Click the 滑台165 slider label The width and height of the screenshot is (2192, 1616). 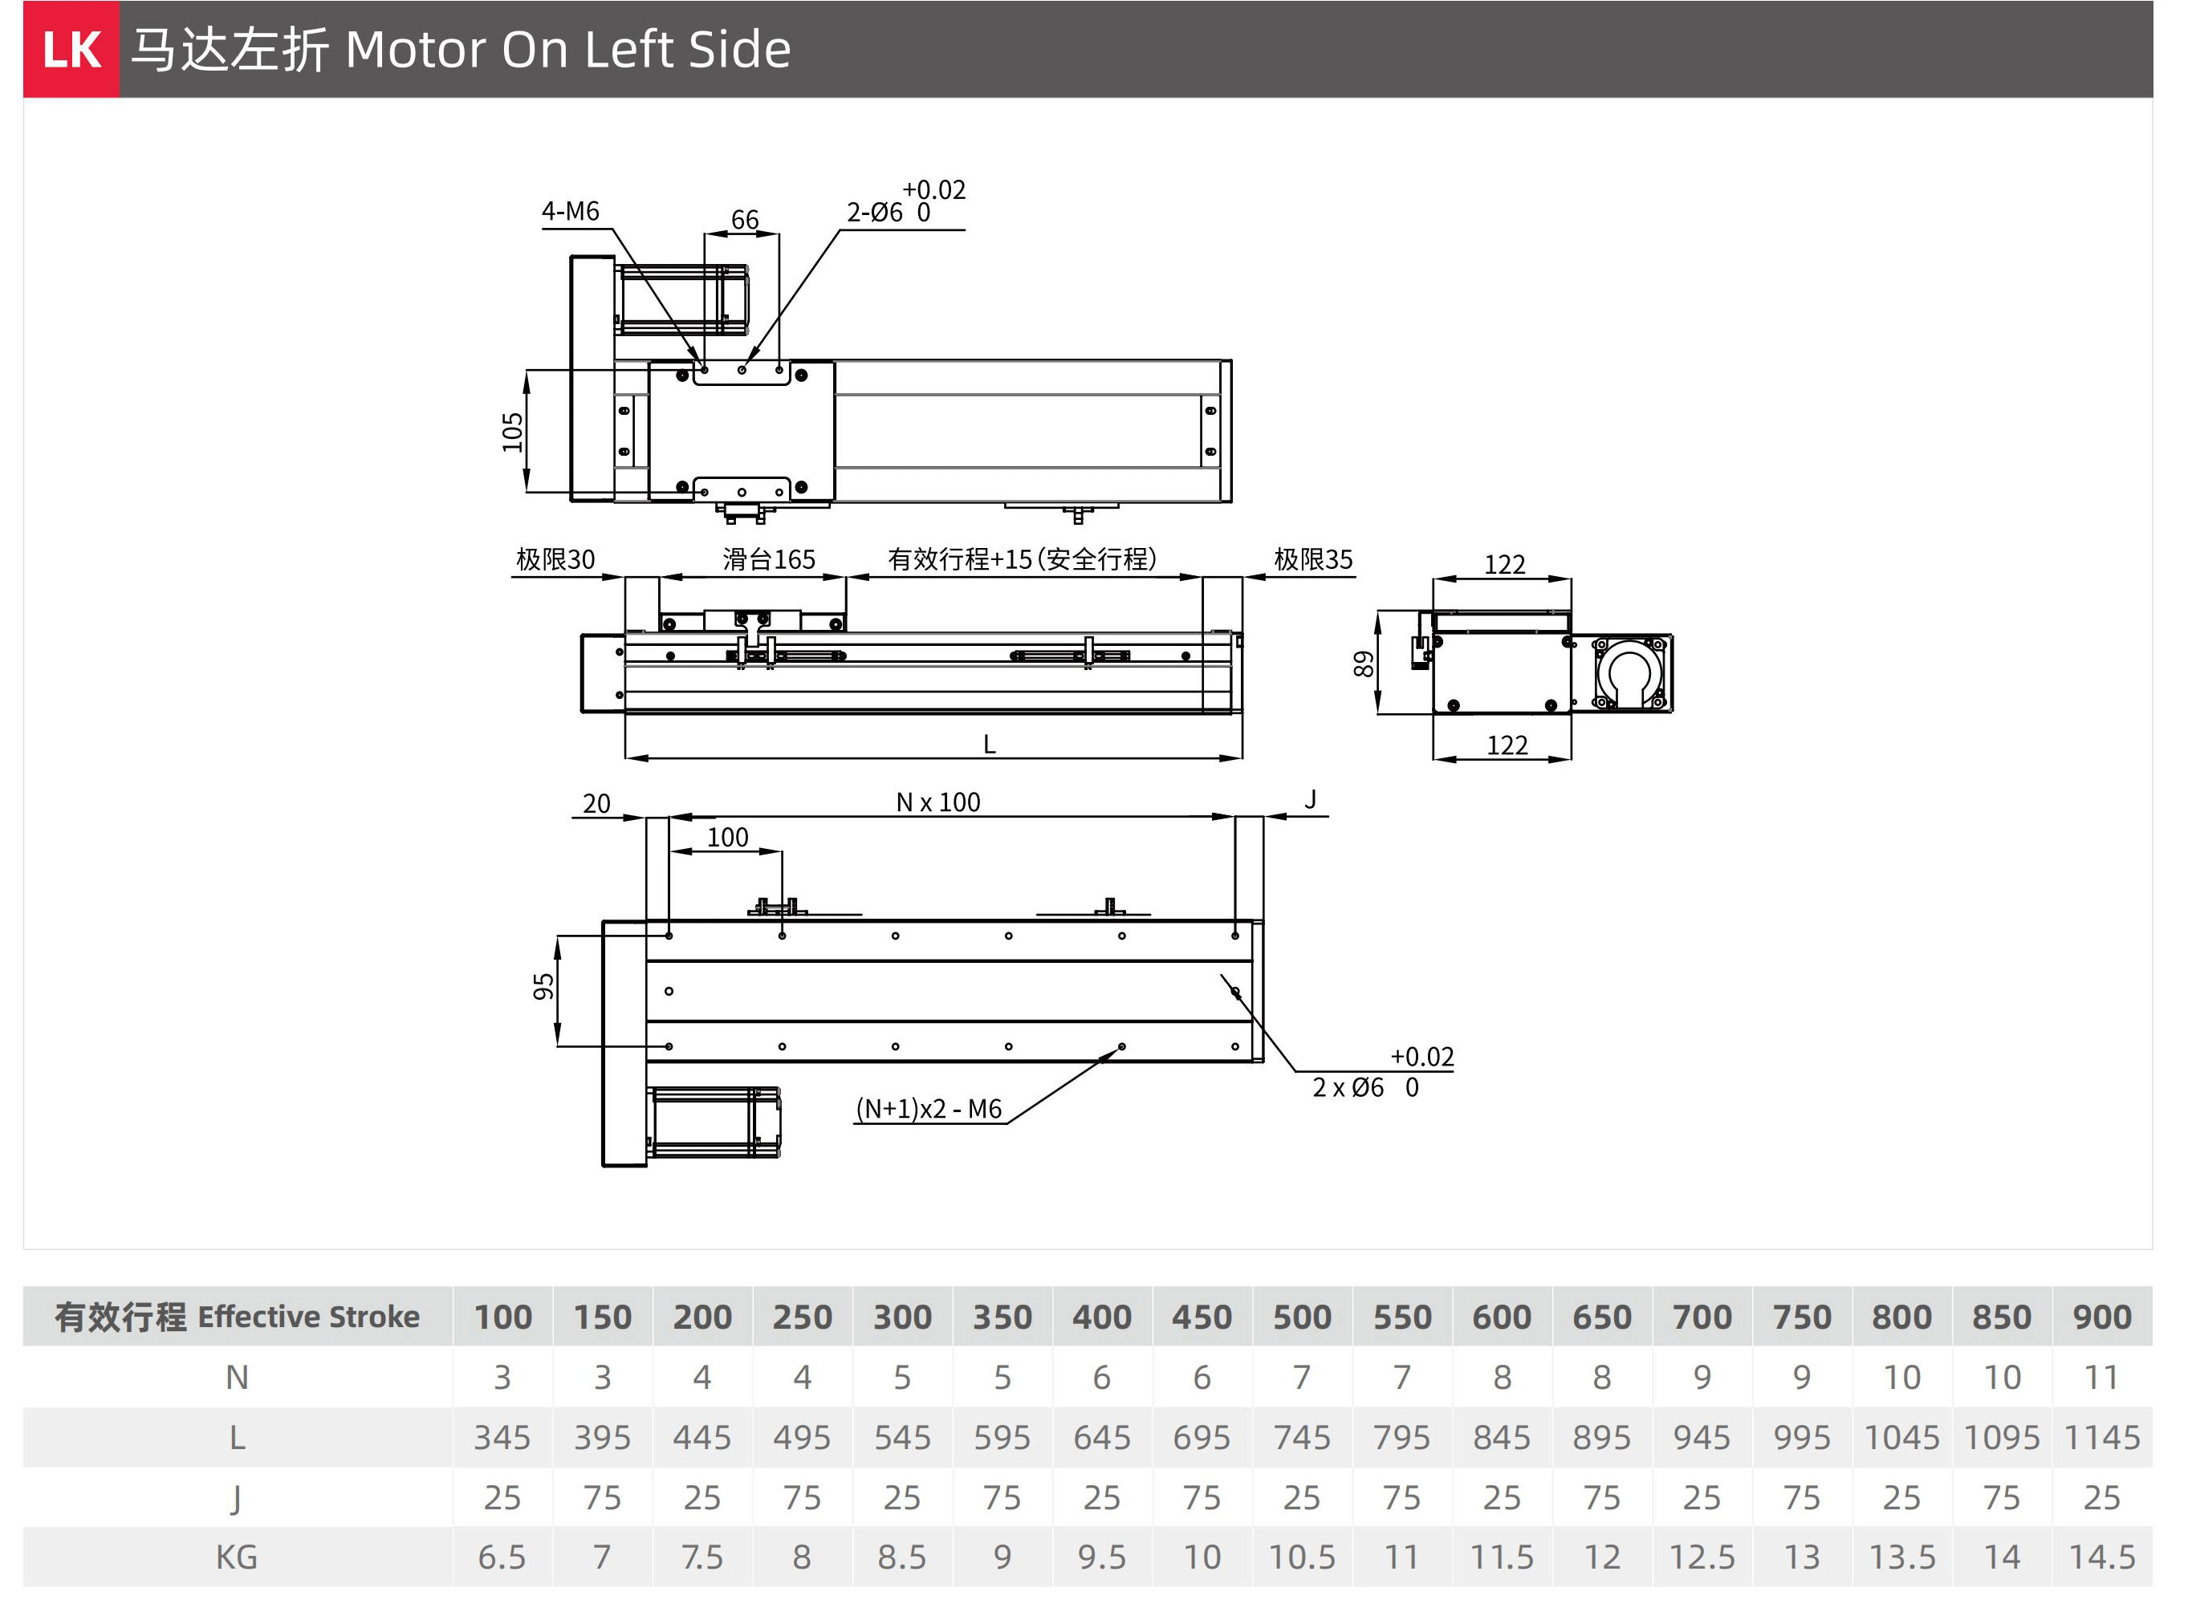tap(769, 559)
